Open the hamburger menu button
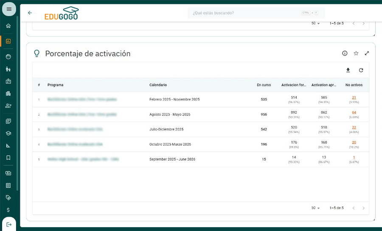 point(9,9)
